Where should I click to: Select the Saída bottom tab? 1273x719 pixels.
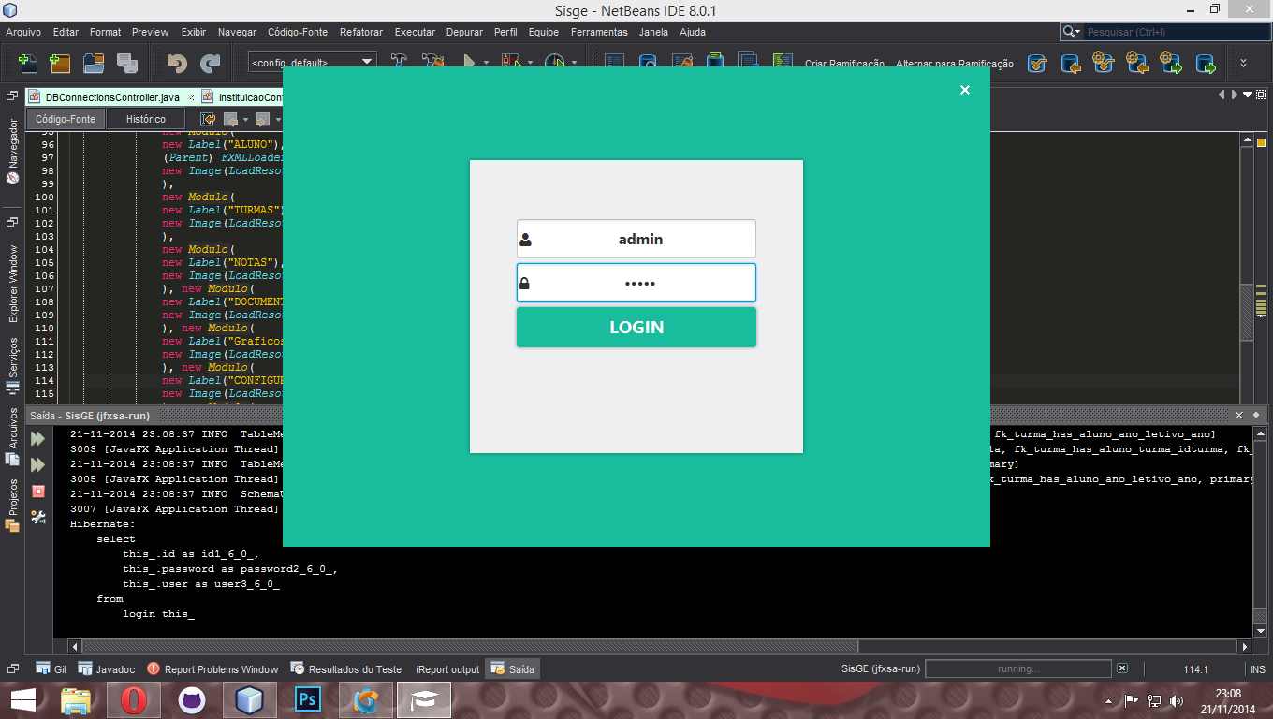tap(513, 668)
